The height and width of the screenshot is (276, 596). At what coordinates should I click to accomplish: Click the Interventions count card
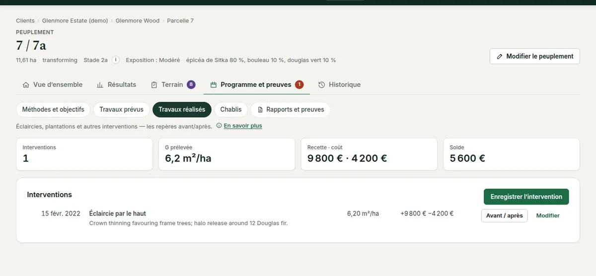[84, 154]
